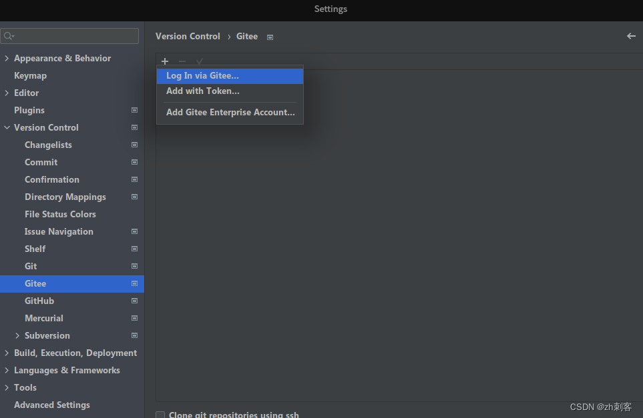Click the plus add account icon
643x418 pixels.
point(165,61)
